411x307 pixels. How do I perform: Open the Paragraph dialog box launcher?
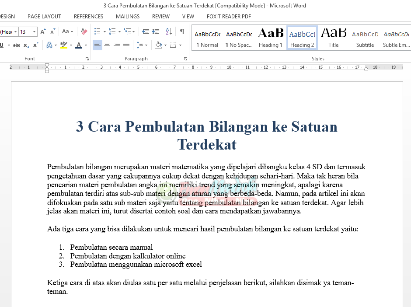click(185, 58)
